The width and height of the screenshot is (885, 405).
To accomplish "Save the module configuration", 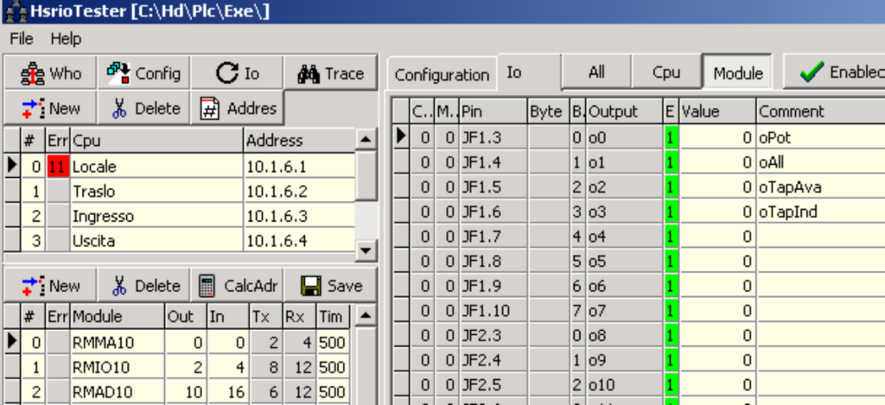I will tap(332, 286).
